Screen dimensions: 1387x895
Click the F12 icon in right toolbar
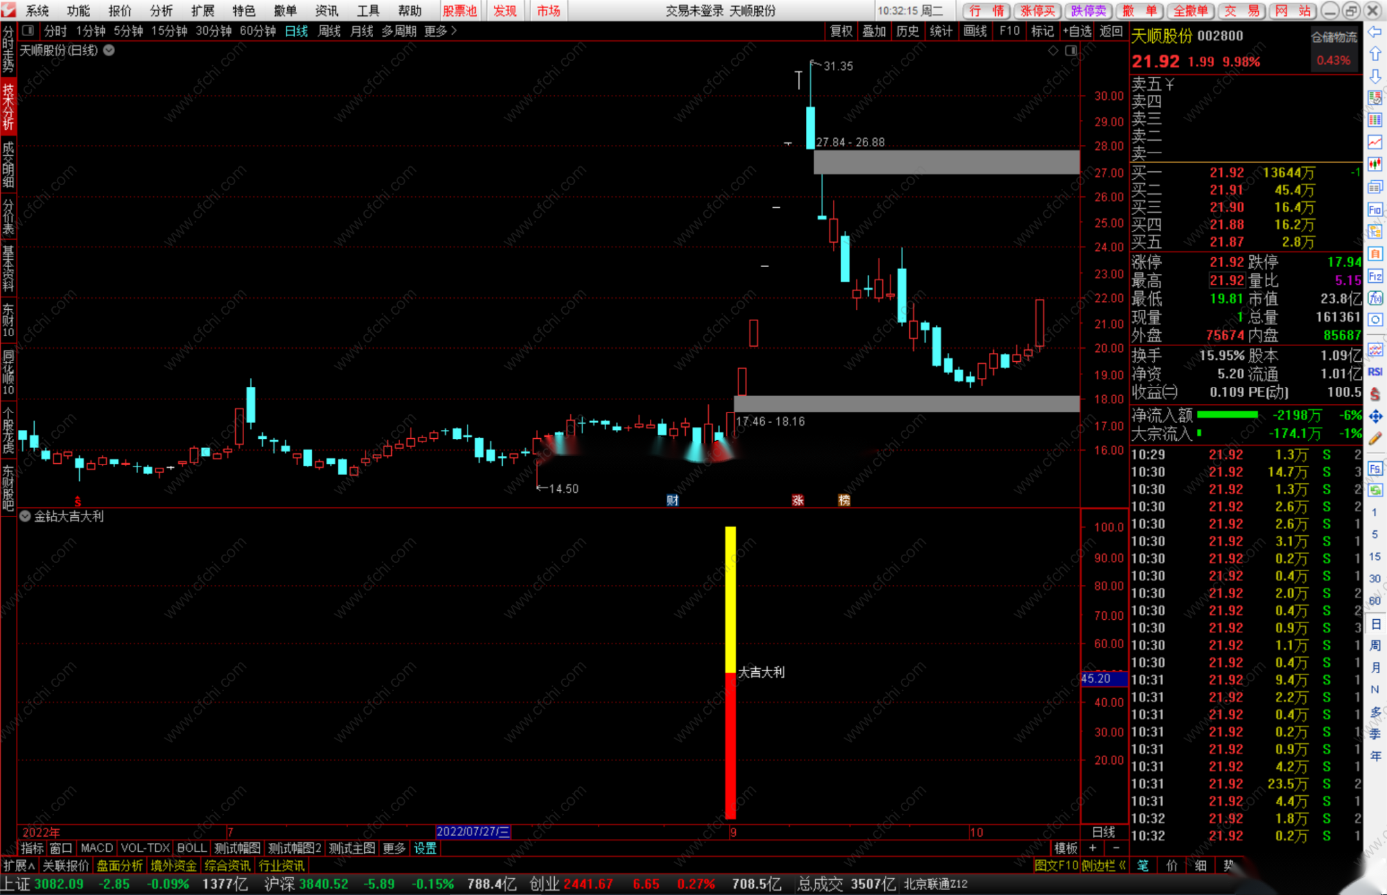pos(1375,277)
